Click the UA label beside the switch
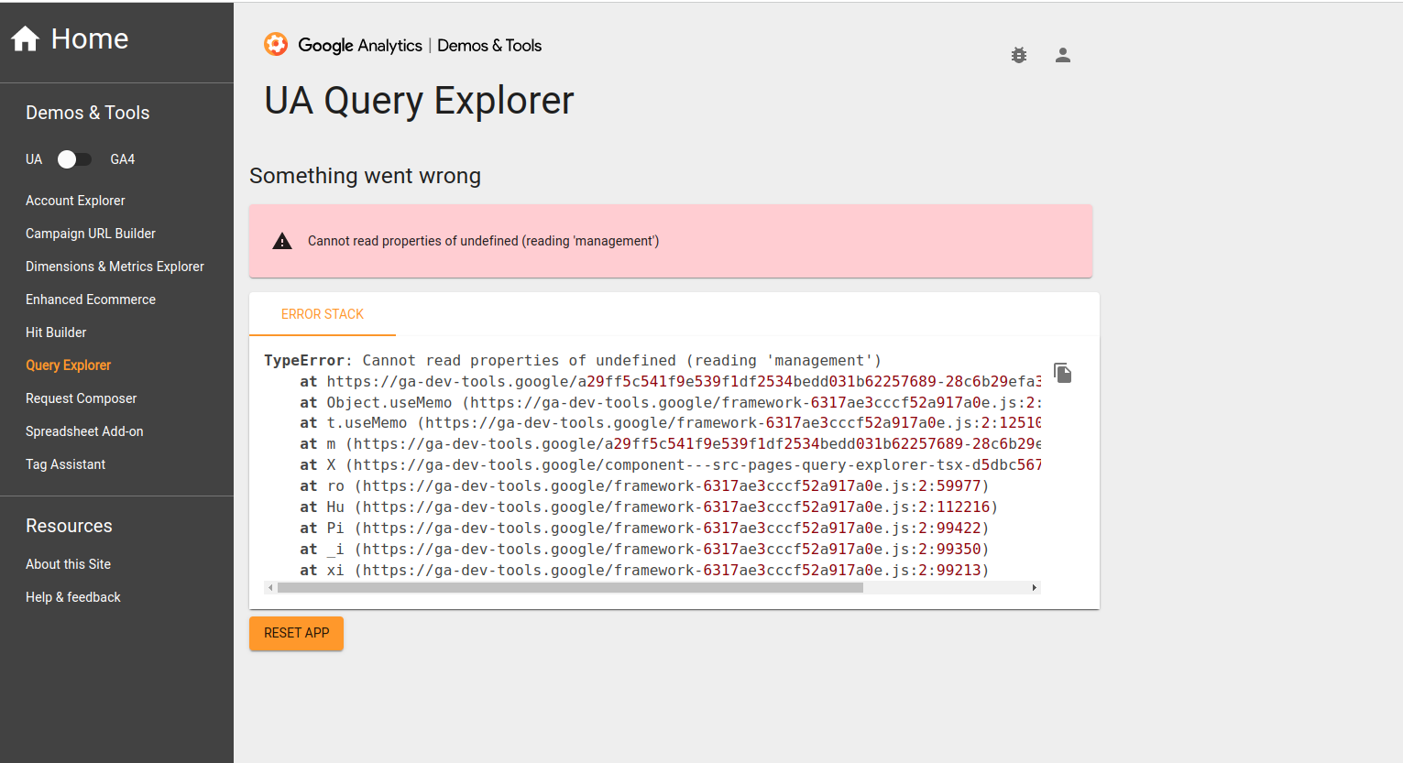Image resolution: width=1403 pixels, height=763 pixels. click(x=34, y=159)
